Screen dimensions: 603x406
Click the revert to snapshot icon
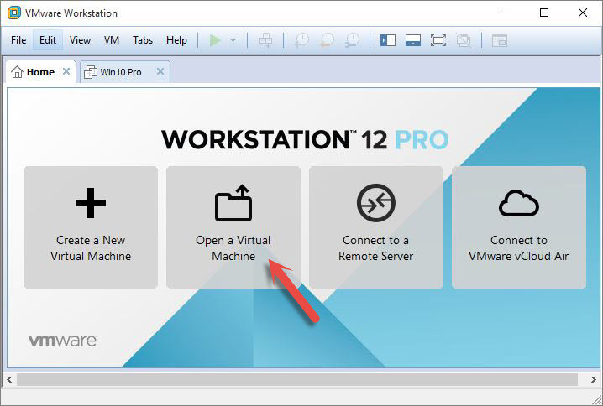click(x=327, y=40)
